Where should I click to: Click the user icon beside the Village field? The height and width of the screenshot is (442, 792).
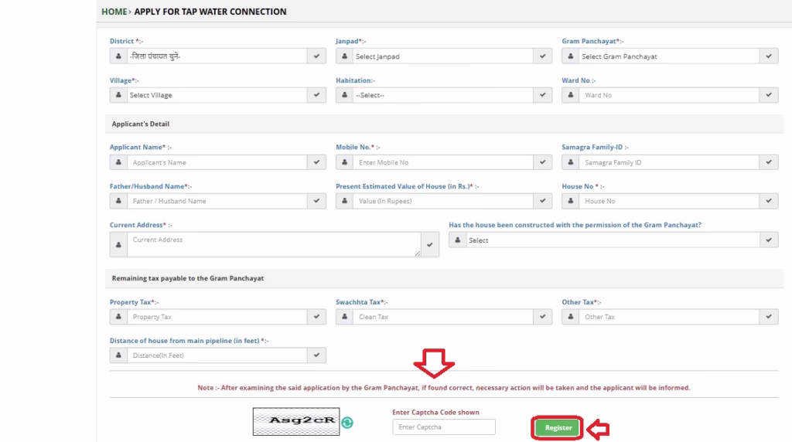point(118,95)
